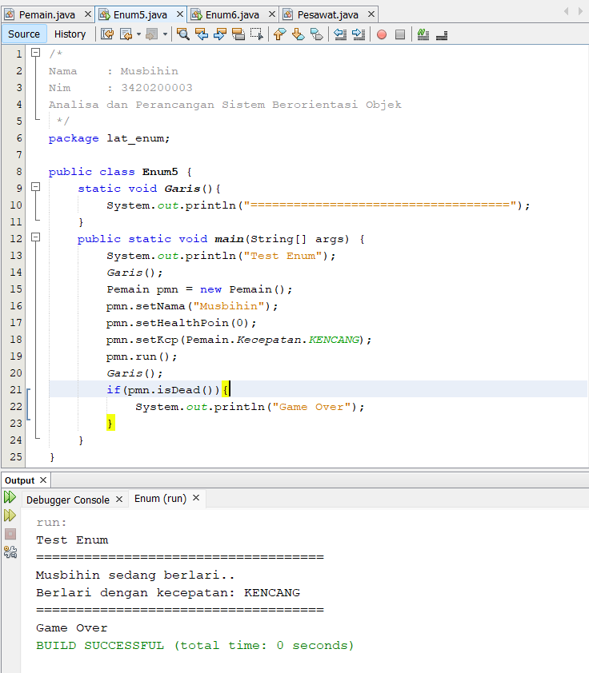Shift Line Right toolbar icon
The image size is (589, 673).
[359, 34]
